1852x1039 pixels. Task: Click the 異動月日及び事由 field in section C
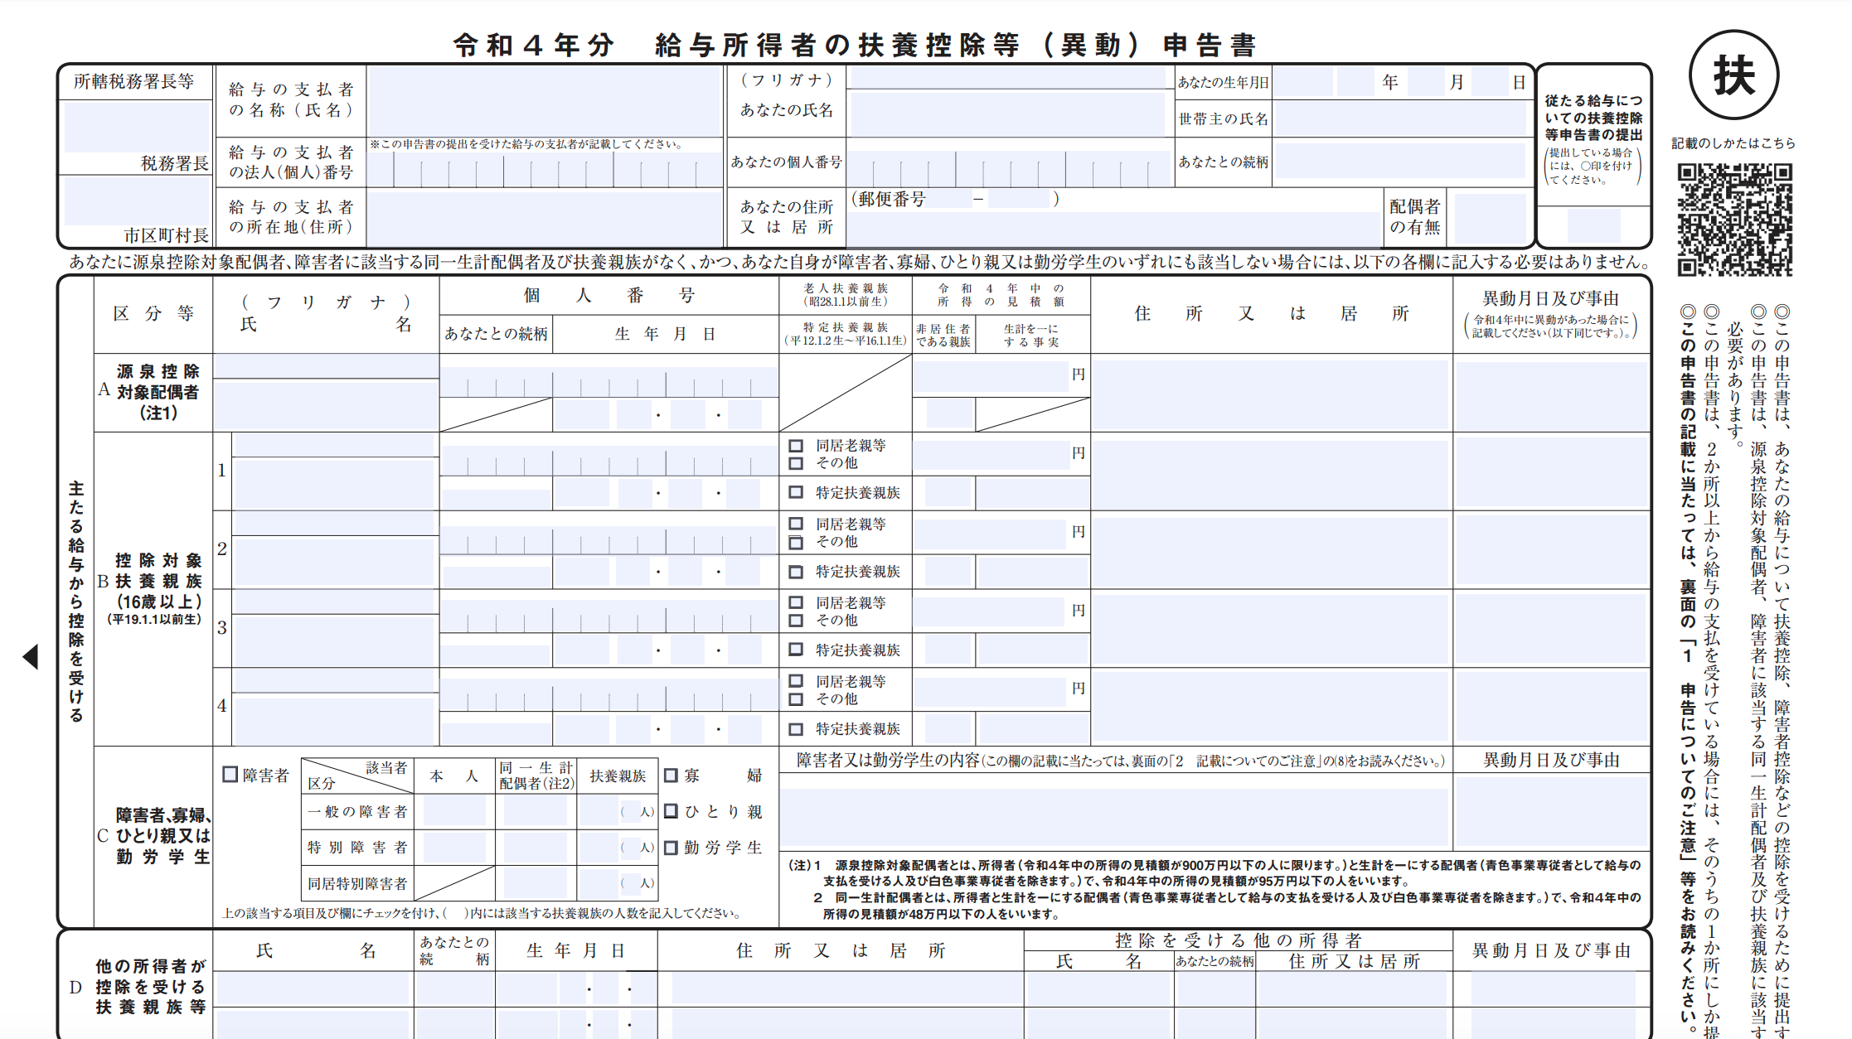point(1550,810)
